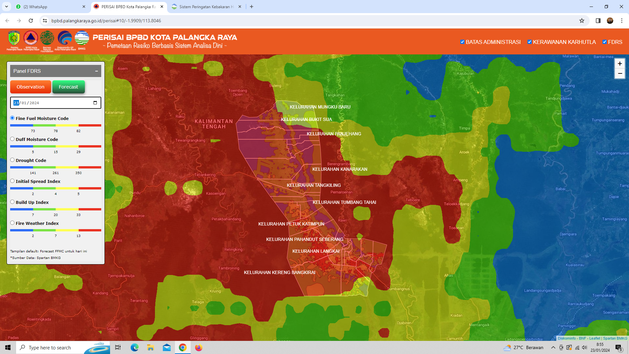Screen dimensions: 629x354
Task: Click the Forecast button
Action: tap(68, 87)
